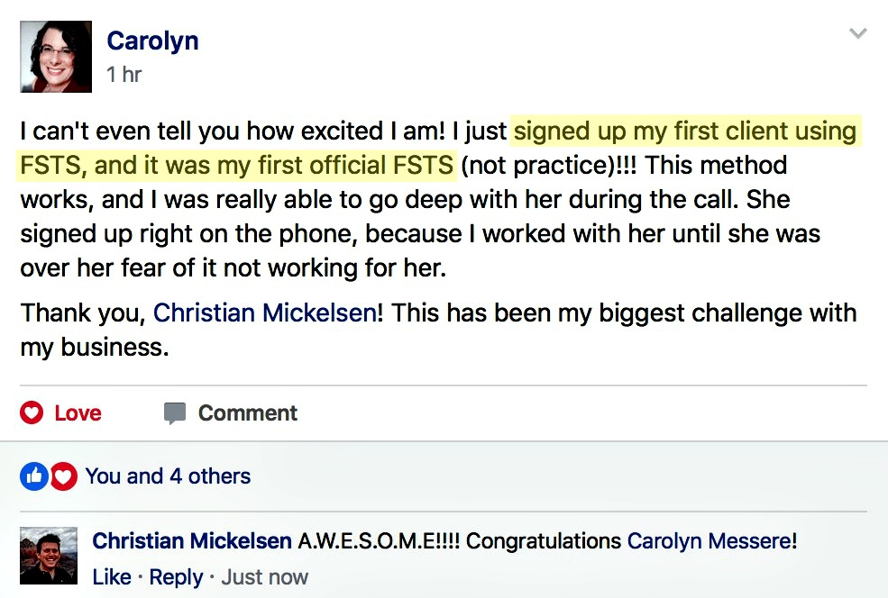Screen dimensions: 888x598
Task: Open the post's 1 hr timestamp
Action: tap(124, 74)
